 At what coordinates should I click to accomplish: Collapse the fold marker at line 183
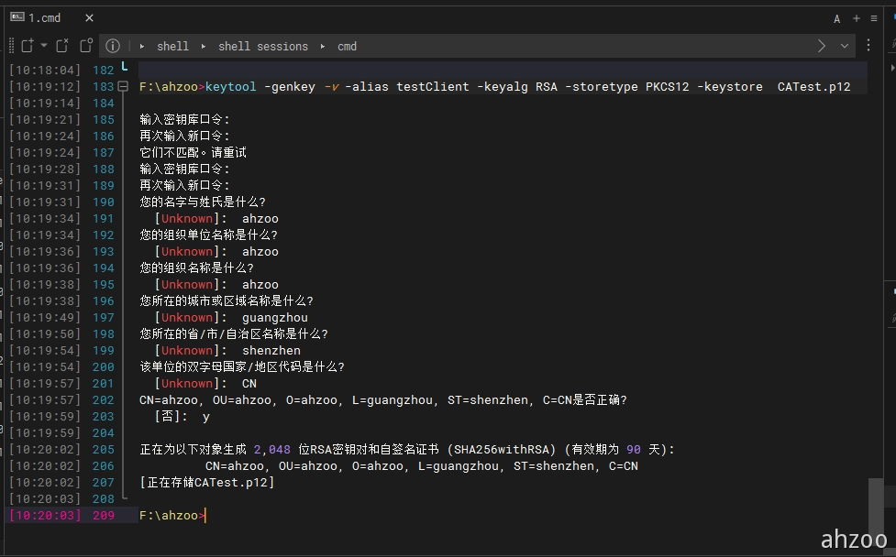124,87
